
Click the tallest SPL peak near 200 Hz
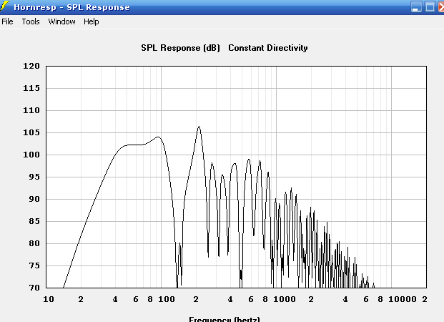(199, 127)
